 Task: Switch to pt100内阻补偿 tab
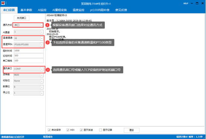coord(100,10)
